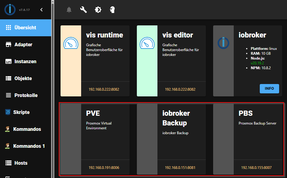Open the Kommandos 1 menu entry
Screen dimensions: 287x178
pyautogui.click(x=26, y=146)
